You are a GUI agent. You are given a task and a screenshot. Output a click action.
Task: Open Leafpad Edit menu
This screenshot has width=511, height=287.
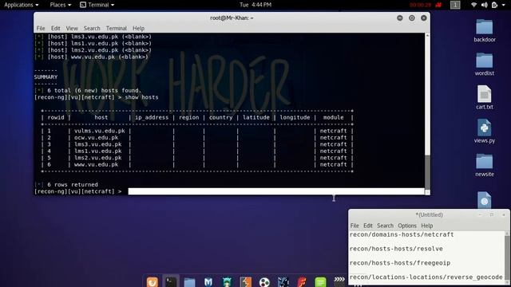coord(368,226)
